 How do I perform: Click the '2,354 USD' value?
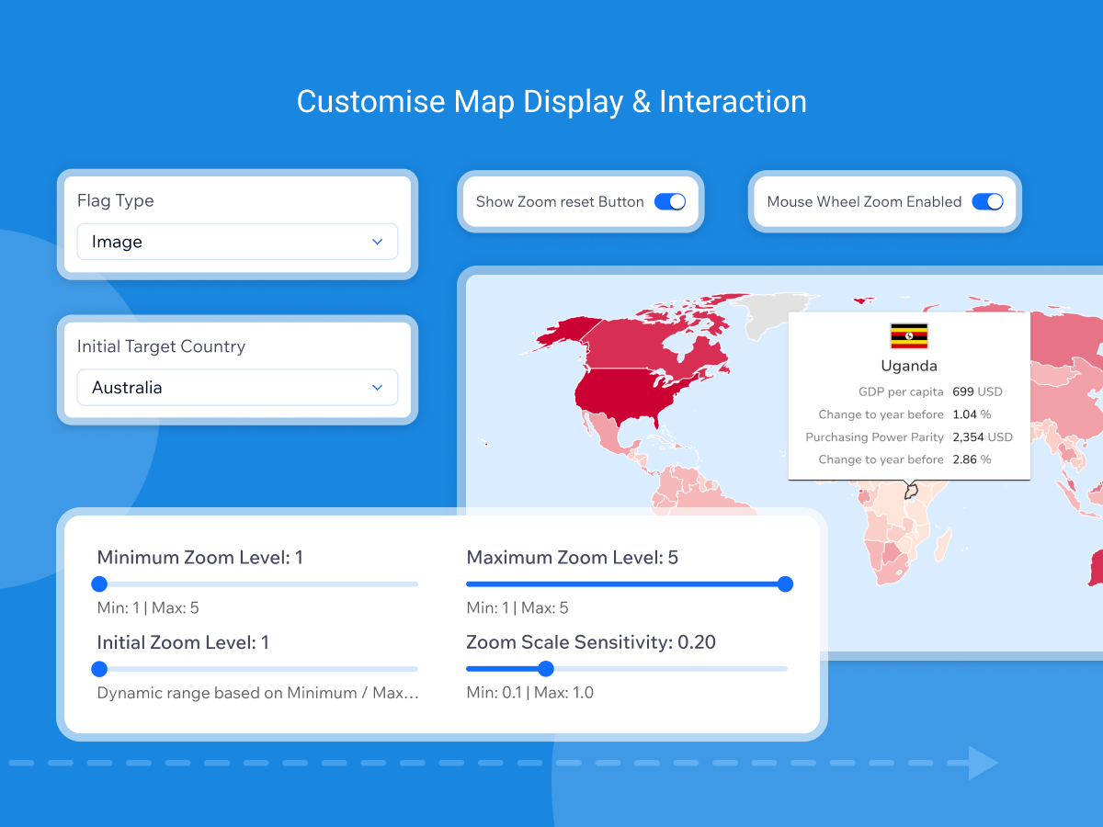click(982, 437)
